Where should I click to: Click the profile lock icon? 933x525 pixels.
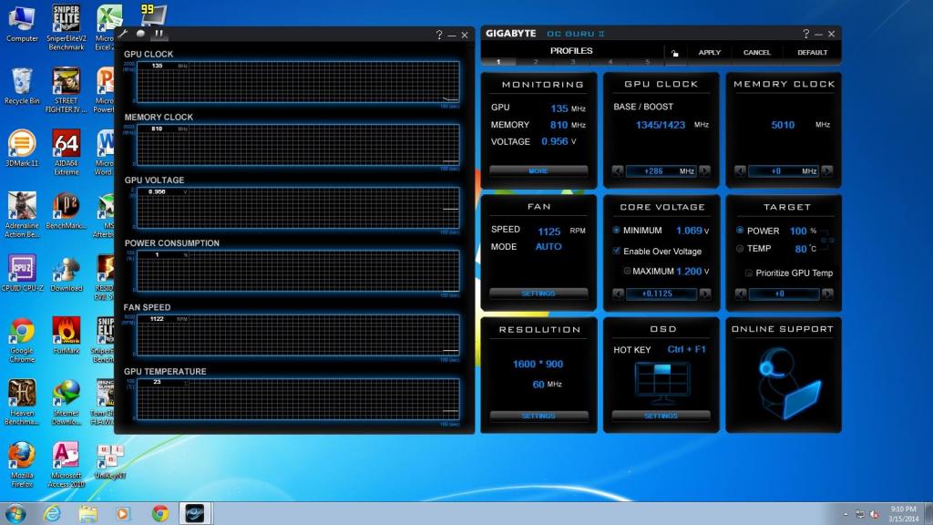pos(675,53)
